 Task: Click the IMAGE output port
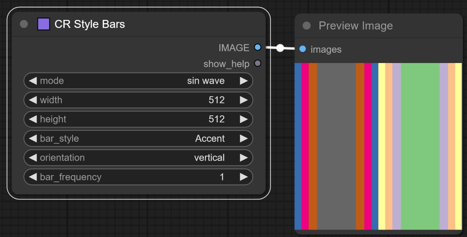point(258,47)
